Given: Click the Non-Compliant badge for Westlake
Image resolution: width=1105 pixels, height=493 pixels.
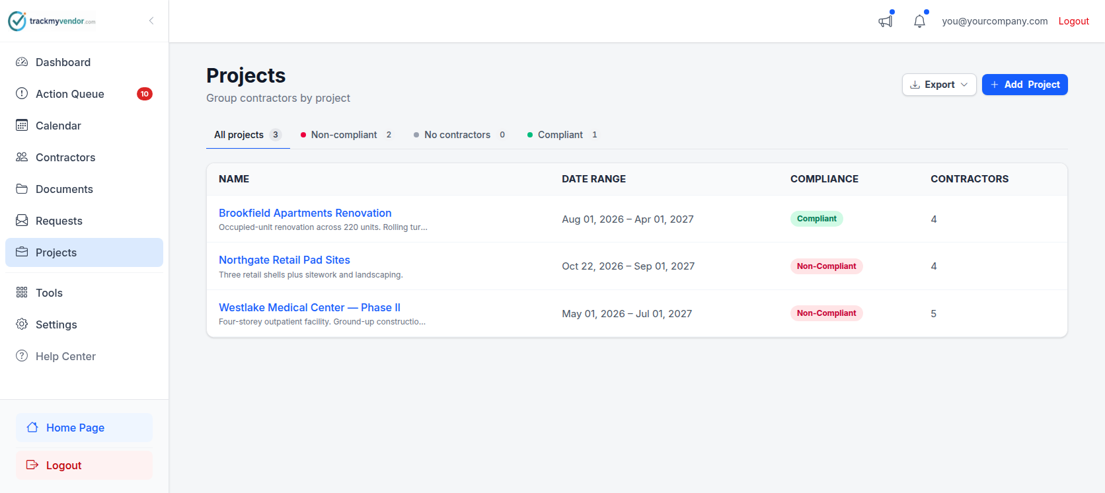Looking at the screenshot, I should 827,313.
